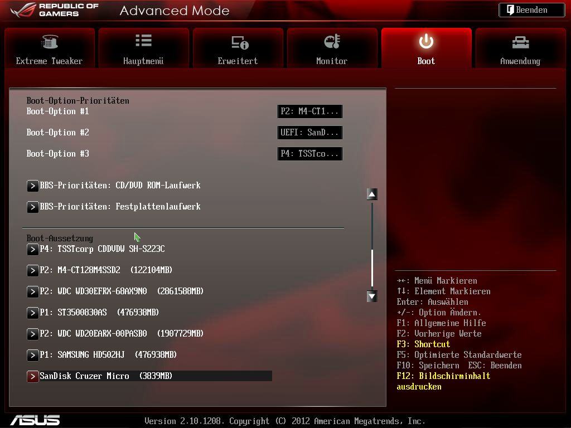571x428 pixels.
Task: Click arrow next to WDC WD20EARX-00PASB0
Action: (x=32, y=334)
